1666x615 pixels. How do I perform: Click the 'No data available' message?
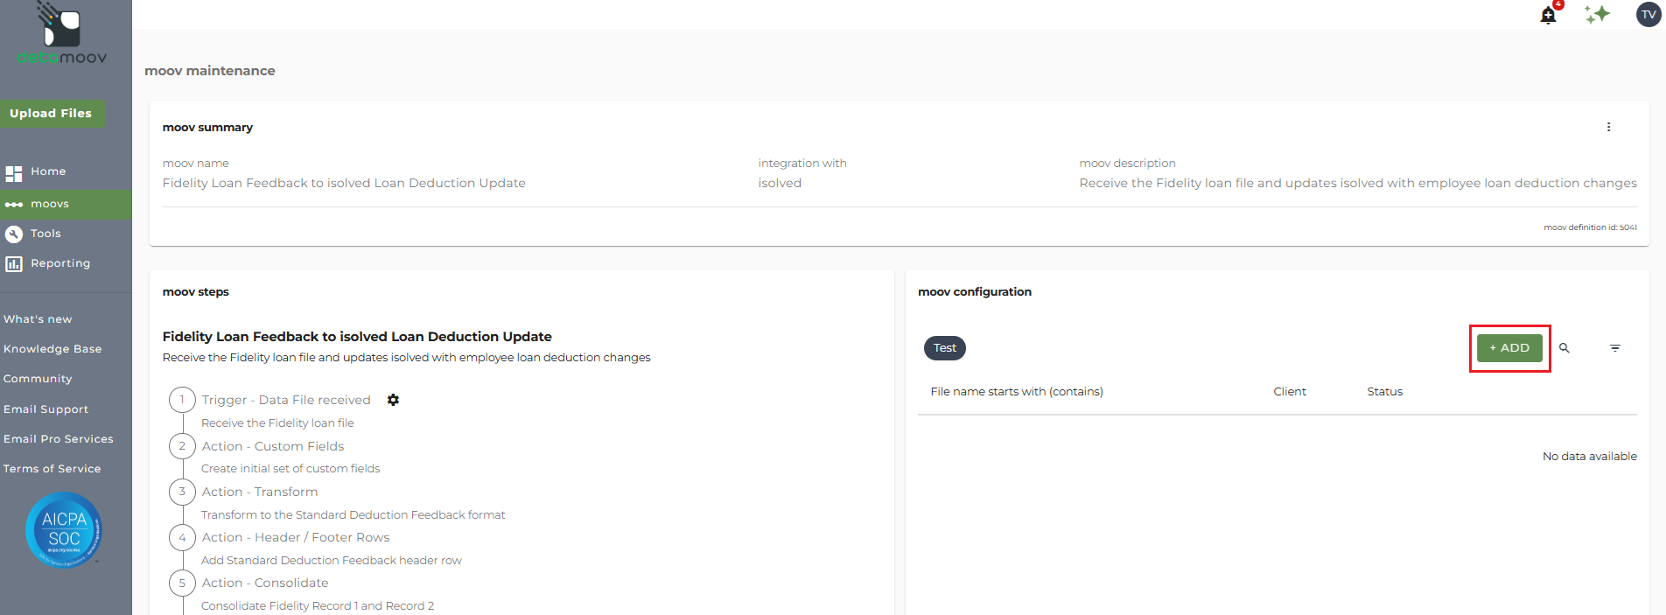(1589, 457)
